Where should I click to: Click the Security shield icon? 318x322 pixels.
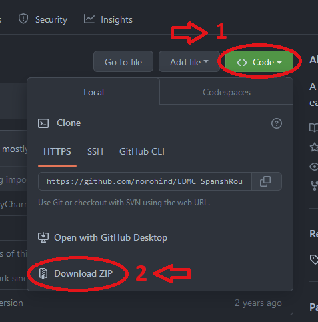point(23,19)
